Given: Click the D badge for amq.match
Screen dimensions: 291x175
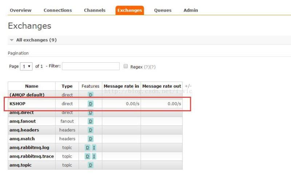Looking at the screenshot, I should [x=91, y=139].
